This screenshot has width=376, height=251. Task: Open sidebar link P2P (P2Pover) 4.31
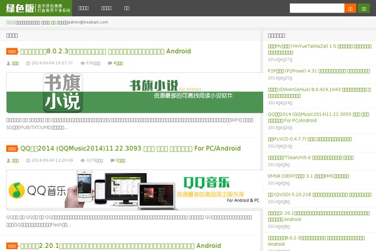pos(319,71)
